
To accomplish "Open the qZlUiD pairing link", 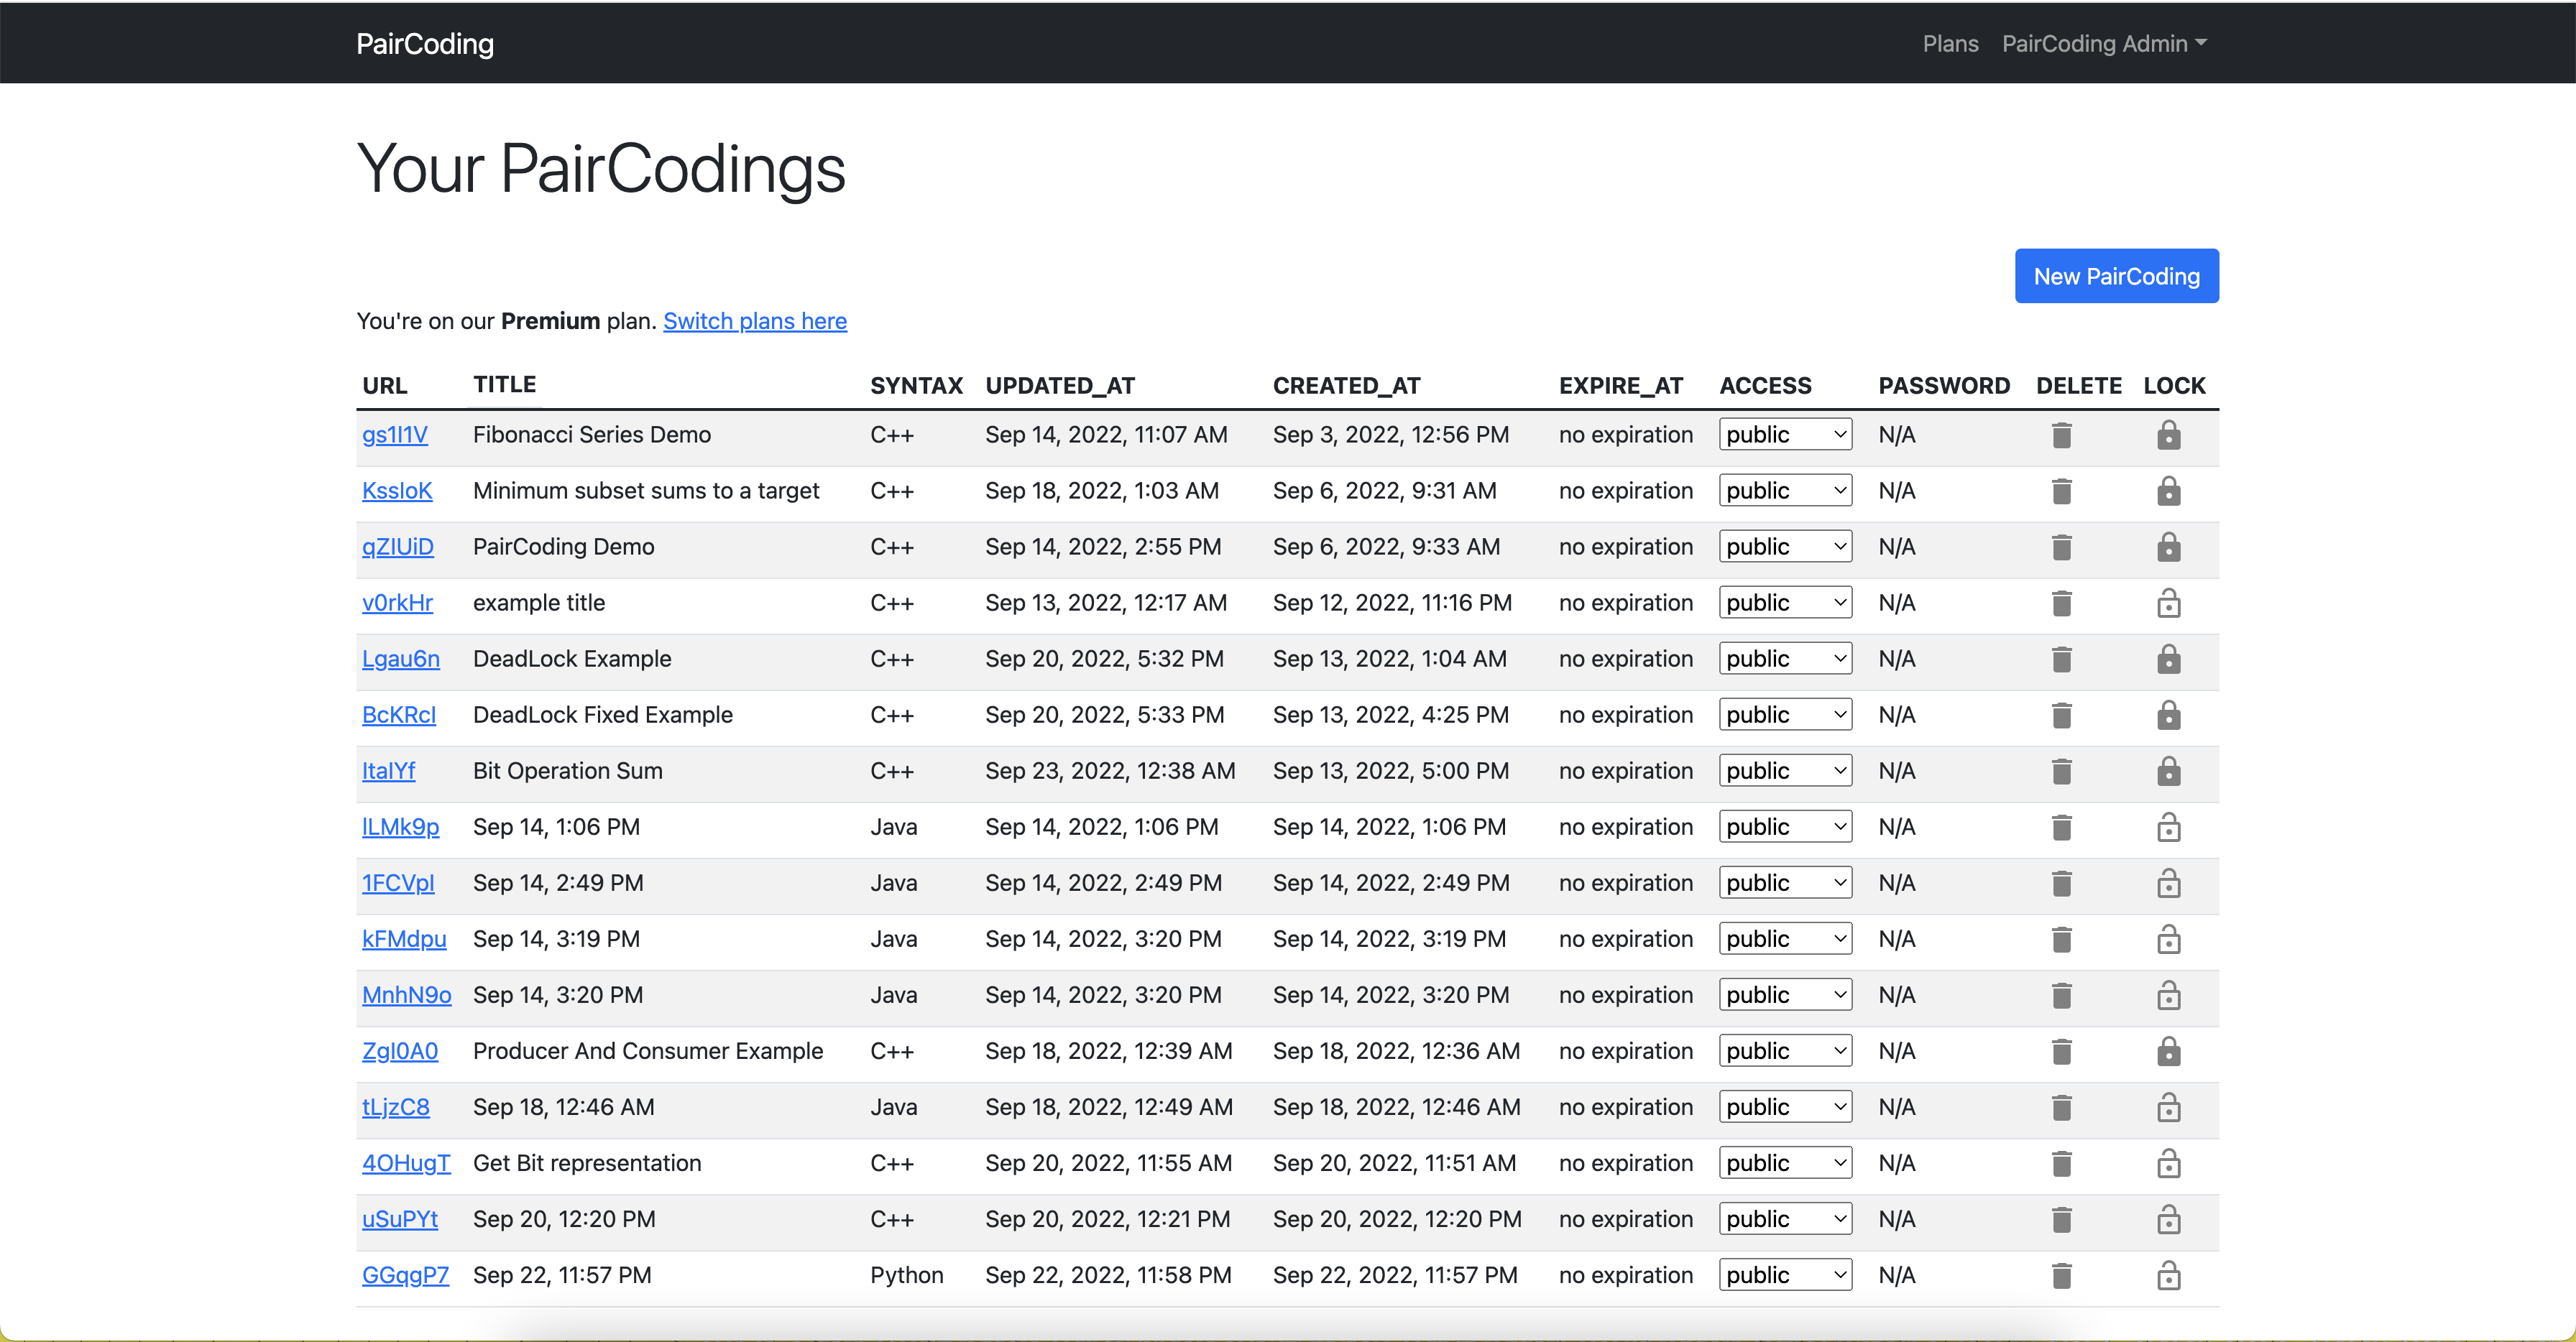I will click(398, 547).
